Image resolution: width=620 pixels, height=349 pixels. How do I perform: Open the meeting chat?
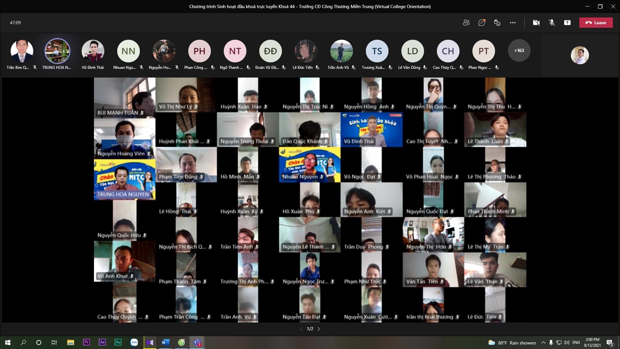[481, 23]
